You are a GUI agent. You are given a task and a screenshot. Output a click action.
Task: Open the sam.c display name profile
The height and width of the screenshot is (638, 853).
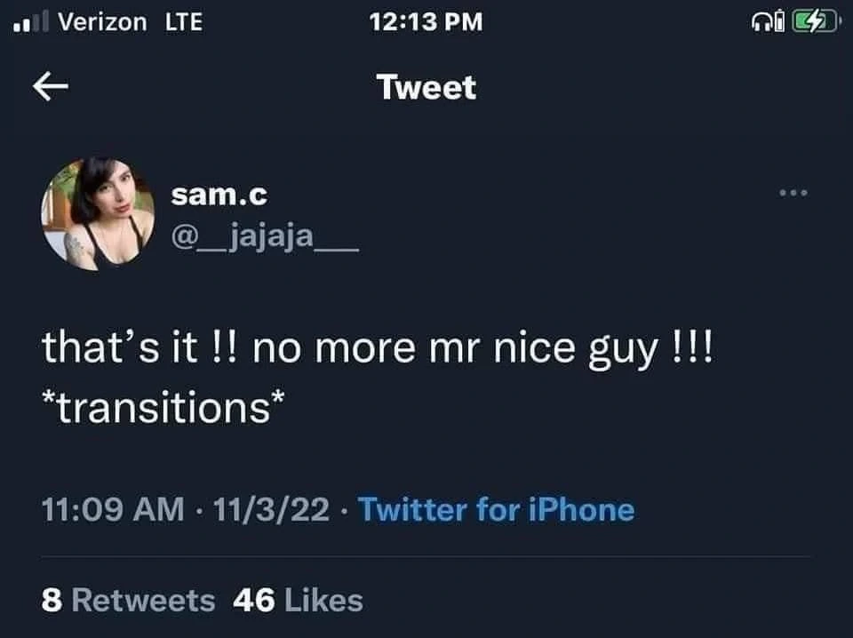pos(218,193)
